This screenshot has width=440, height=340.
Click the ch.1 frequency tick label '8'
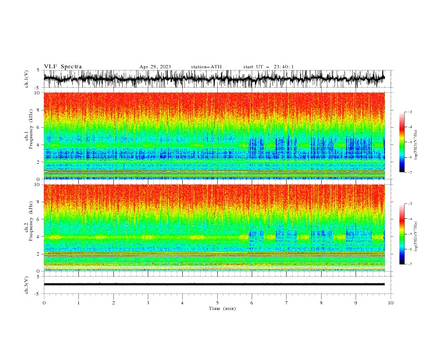tap(38, 110)
